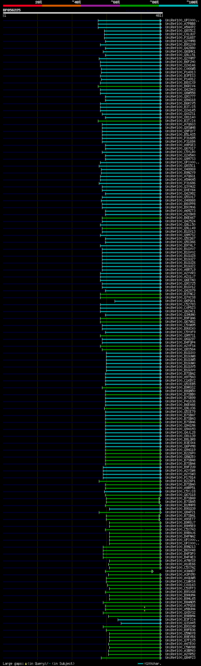Open the UniRef100_B3TJI4 entry
The width and height of the screenshot is (201, 666).
pyautogui.click(x=180, y=121)
